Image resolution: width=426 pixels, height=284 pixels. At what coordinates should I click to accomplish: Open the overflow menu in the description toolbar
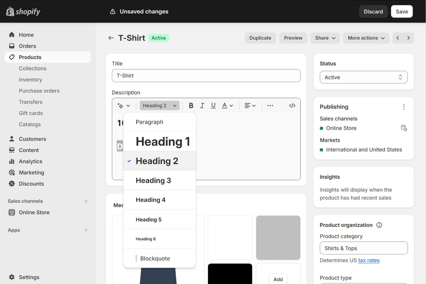click(270, 105)
